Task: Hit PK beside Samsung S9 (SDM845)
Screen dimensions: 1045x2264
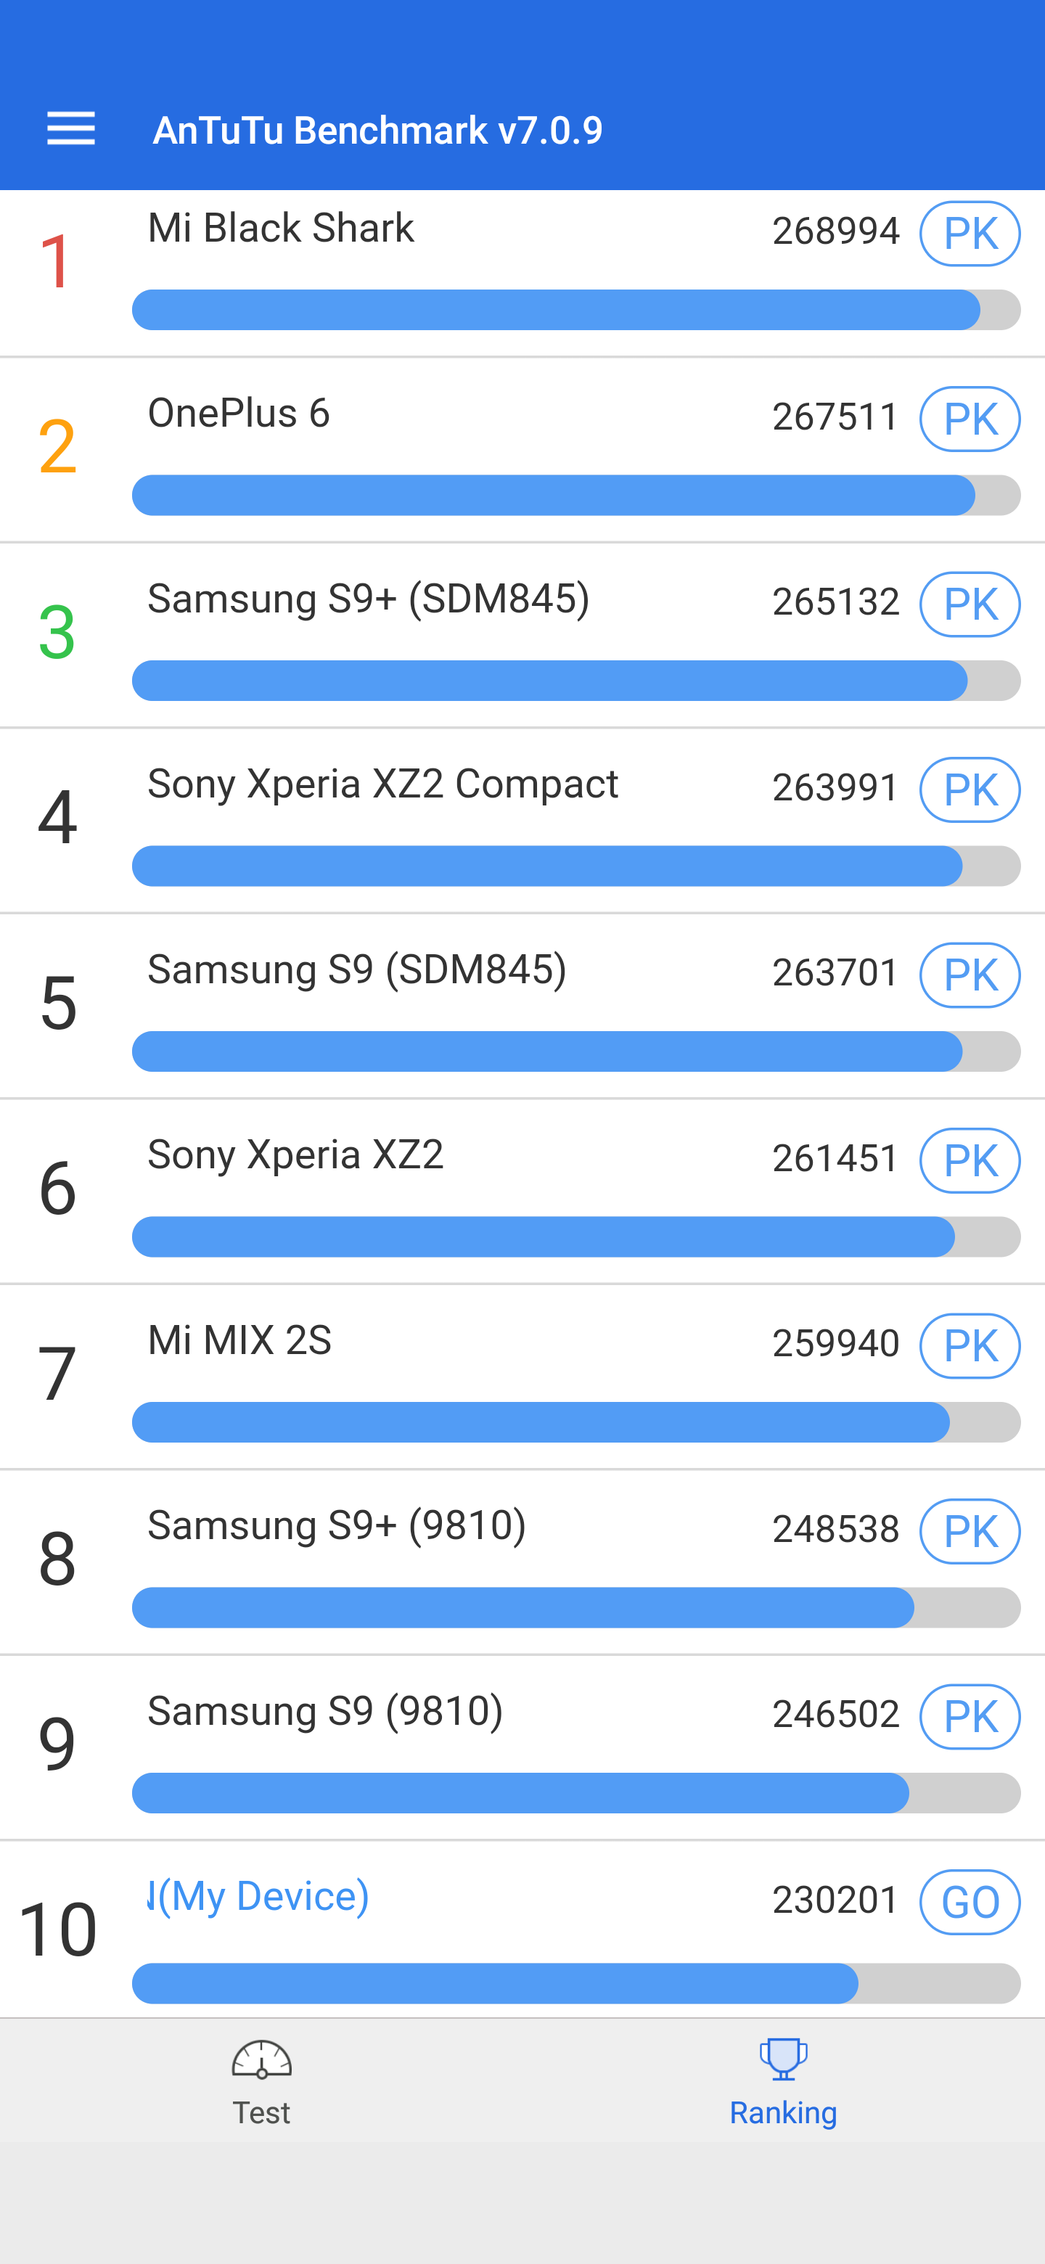Action: pos(970,975)
